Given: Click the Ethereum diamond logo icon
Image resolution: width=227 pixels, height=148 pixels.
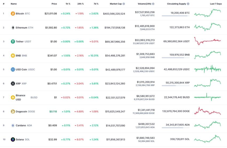Looking at the screenshot, I should (13, 27).
